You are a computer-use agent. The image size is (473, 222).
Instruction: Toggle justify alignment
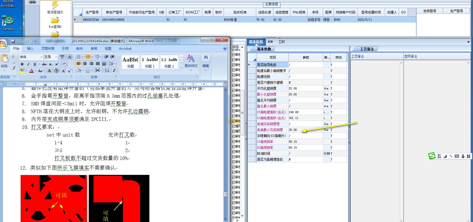coord(98,64)
